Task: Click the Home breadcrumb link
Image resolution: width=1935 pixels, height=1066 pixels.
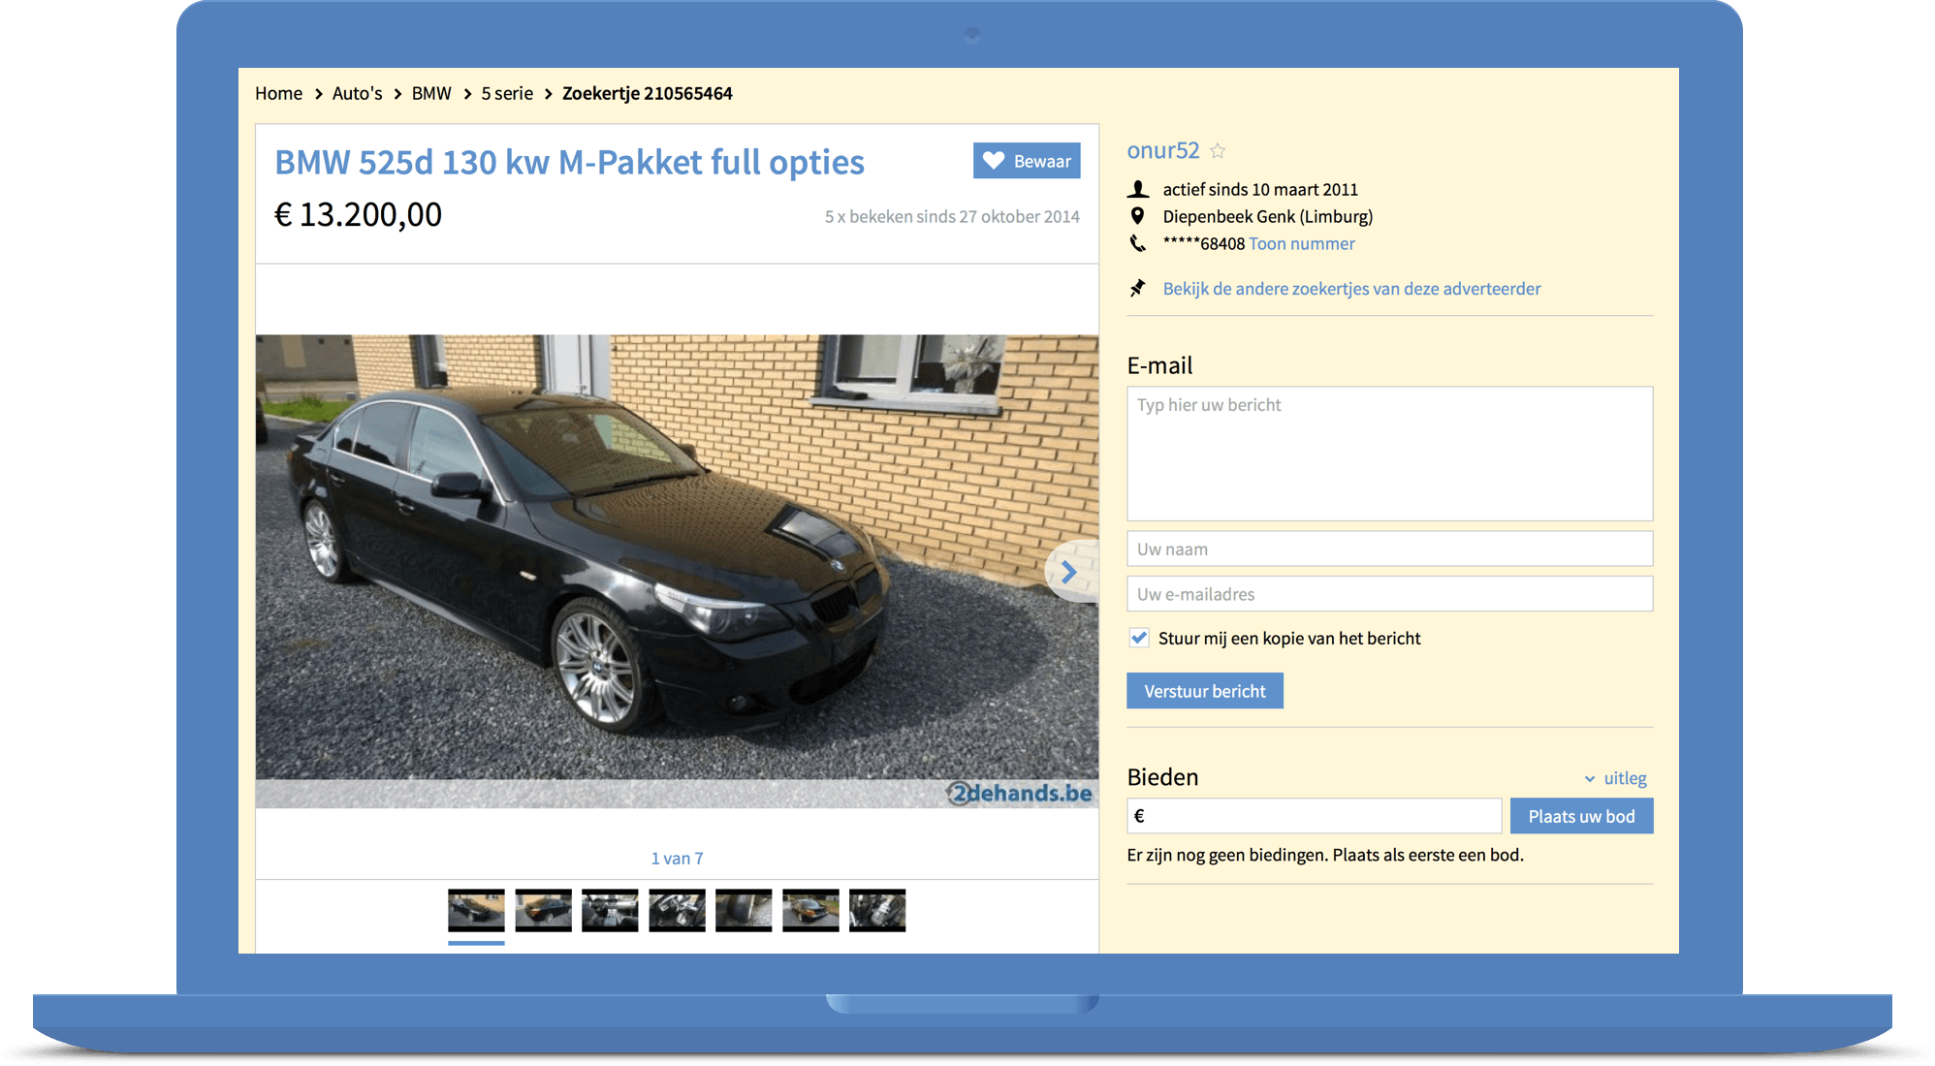Action: (x=278, y=94)
